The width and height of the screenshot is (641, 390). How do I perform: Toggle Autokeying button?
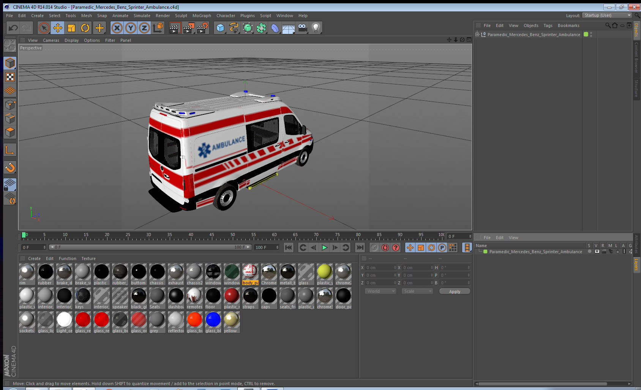tap(385, 247)
